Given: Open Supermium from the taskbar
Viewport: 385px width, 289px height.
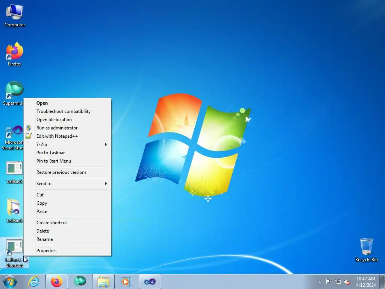Looking at the screenshot, I should coord(80,281).
